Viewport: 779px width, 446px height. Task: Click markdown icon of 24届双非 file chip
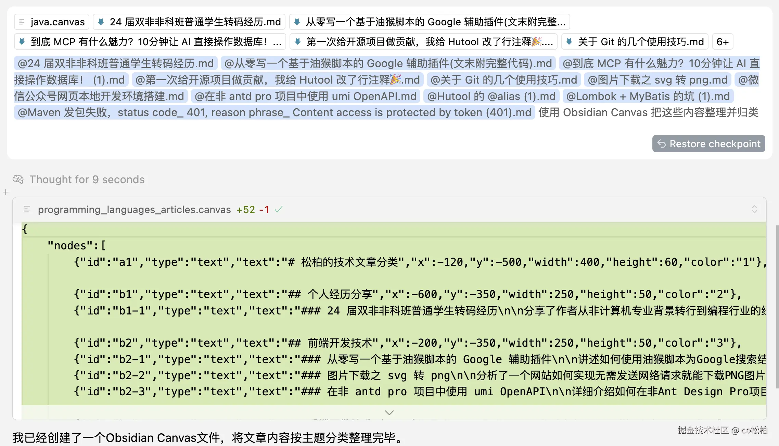101,22
